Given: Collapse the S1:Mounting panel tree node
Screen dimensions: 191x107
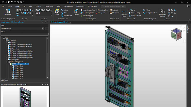Looking at the screenshot, I should (7, 62).
